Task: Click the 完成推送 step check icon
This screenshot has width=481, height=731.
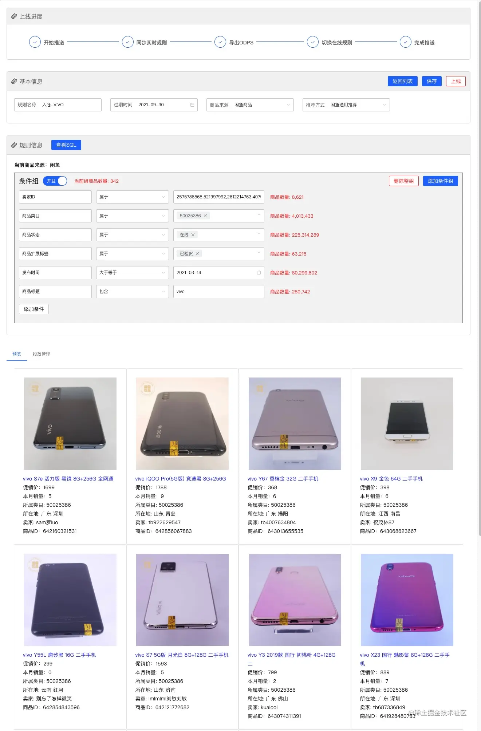Action: click(406, 42)
